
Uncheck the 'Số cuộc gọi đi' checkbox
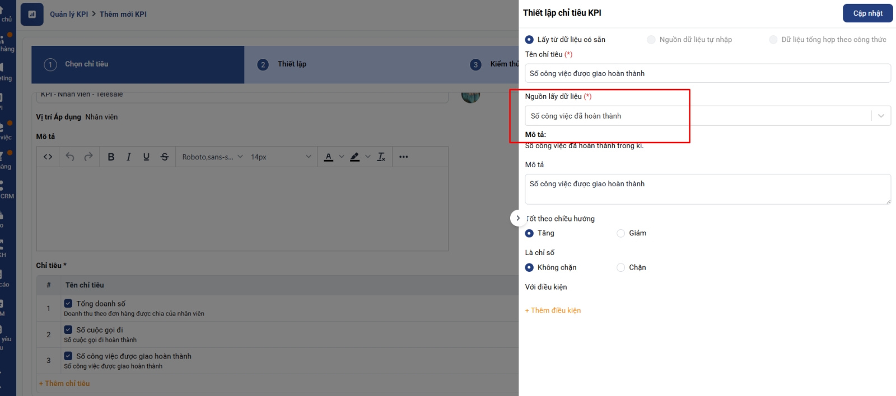click(x=68, y=330)
